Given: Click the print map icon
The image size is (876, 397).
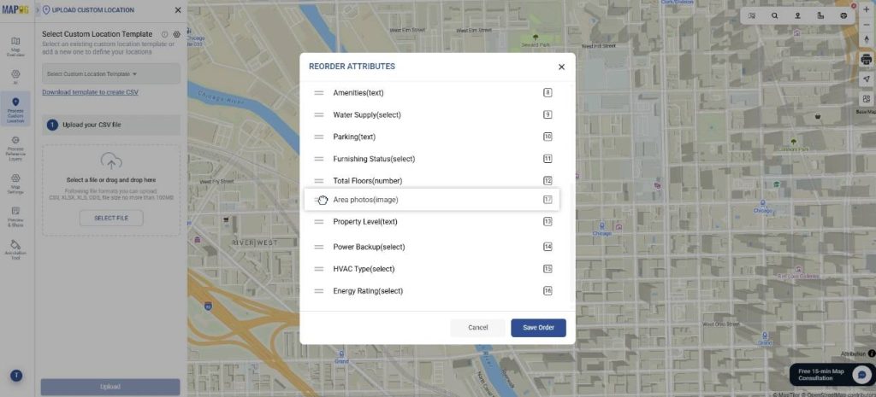Looking at the screenshot, I should point(866,59).
